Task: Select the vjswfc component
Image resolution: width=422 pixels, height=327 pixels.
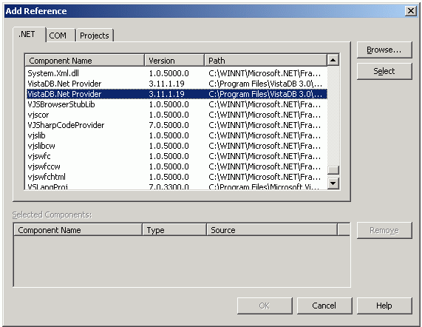Action: pos(177,156)
